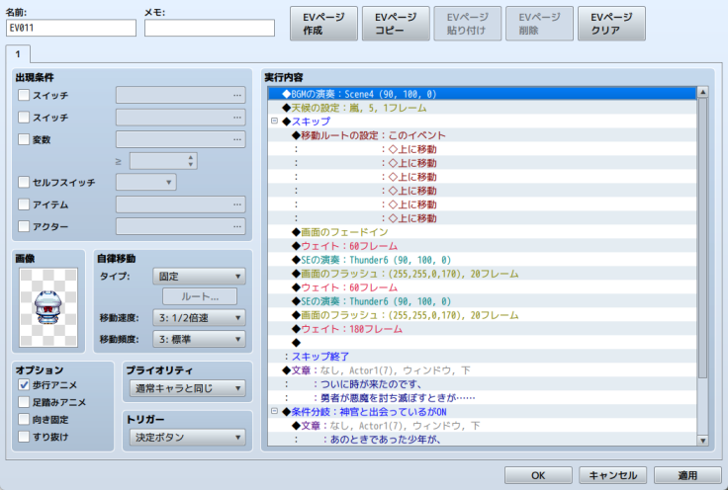This screenshot has width=728, height=490.
Task: Uncheck the 歩行アニメ option
Action: (25, 385)
